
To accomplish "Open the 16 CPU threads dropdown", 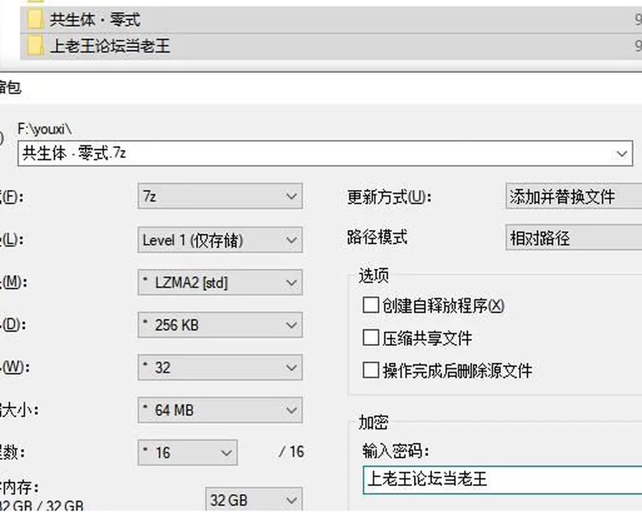I will (x=187, y=452).
